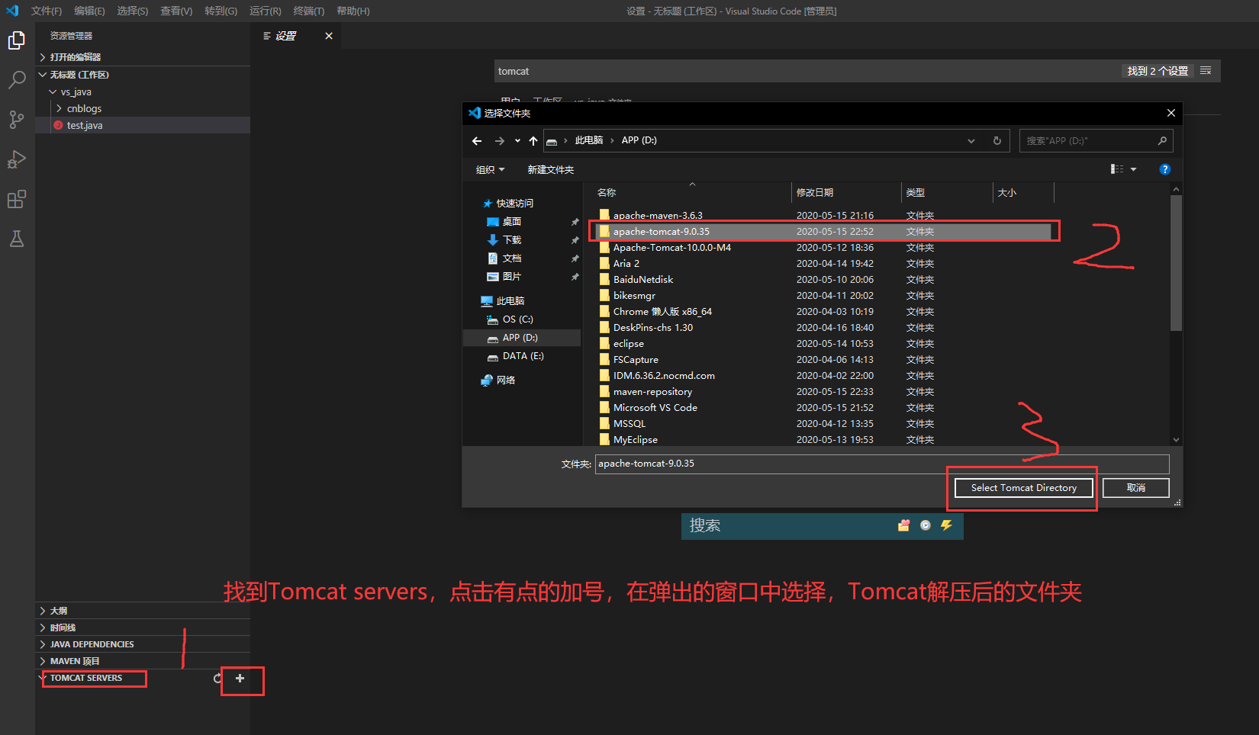Open the 运行(R) menu
This screenshot has height=735, width=1259.
point(264,11)
